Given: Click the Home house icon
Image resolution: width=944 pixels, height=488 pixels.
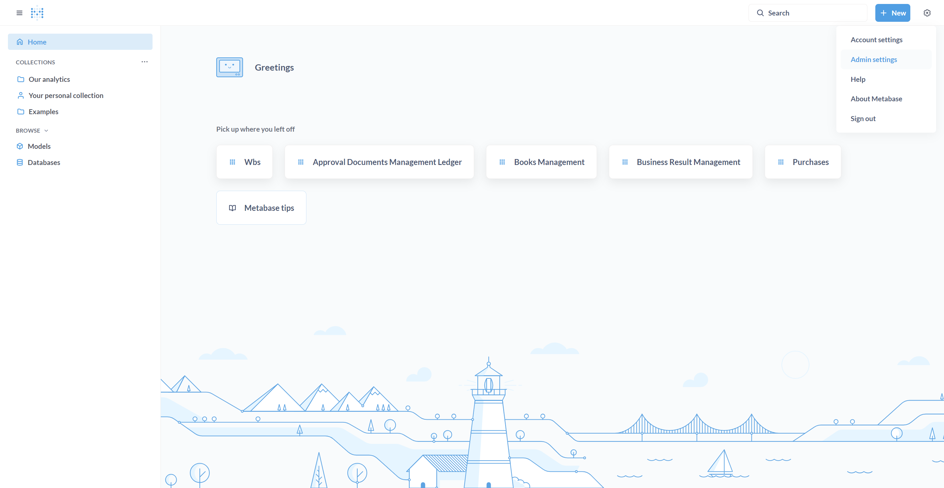Looking at the screenshot, I should (20, 42).
